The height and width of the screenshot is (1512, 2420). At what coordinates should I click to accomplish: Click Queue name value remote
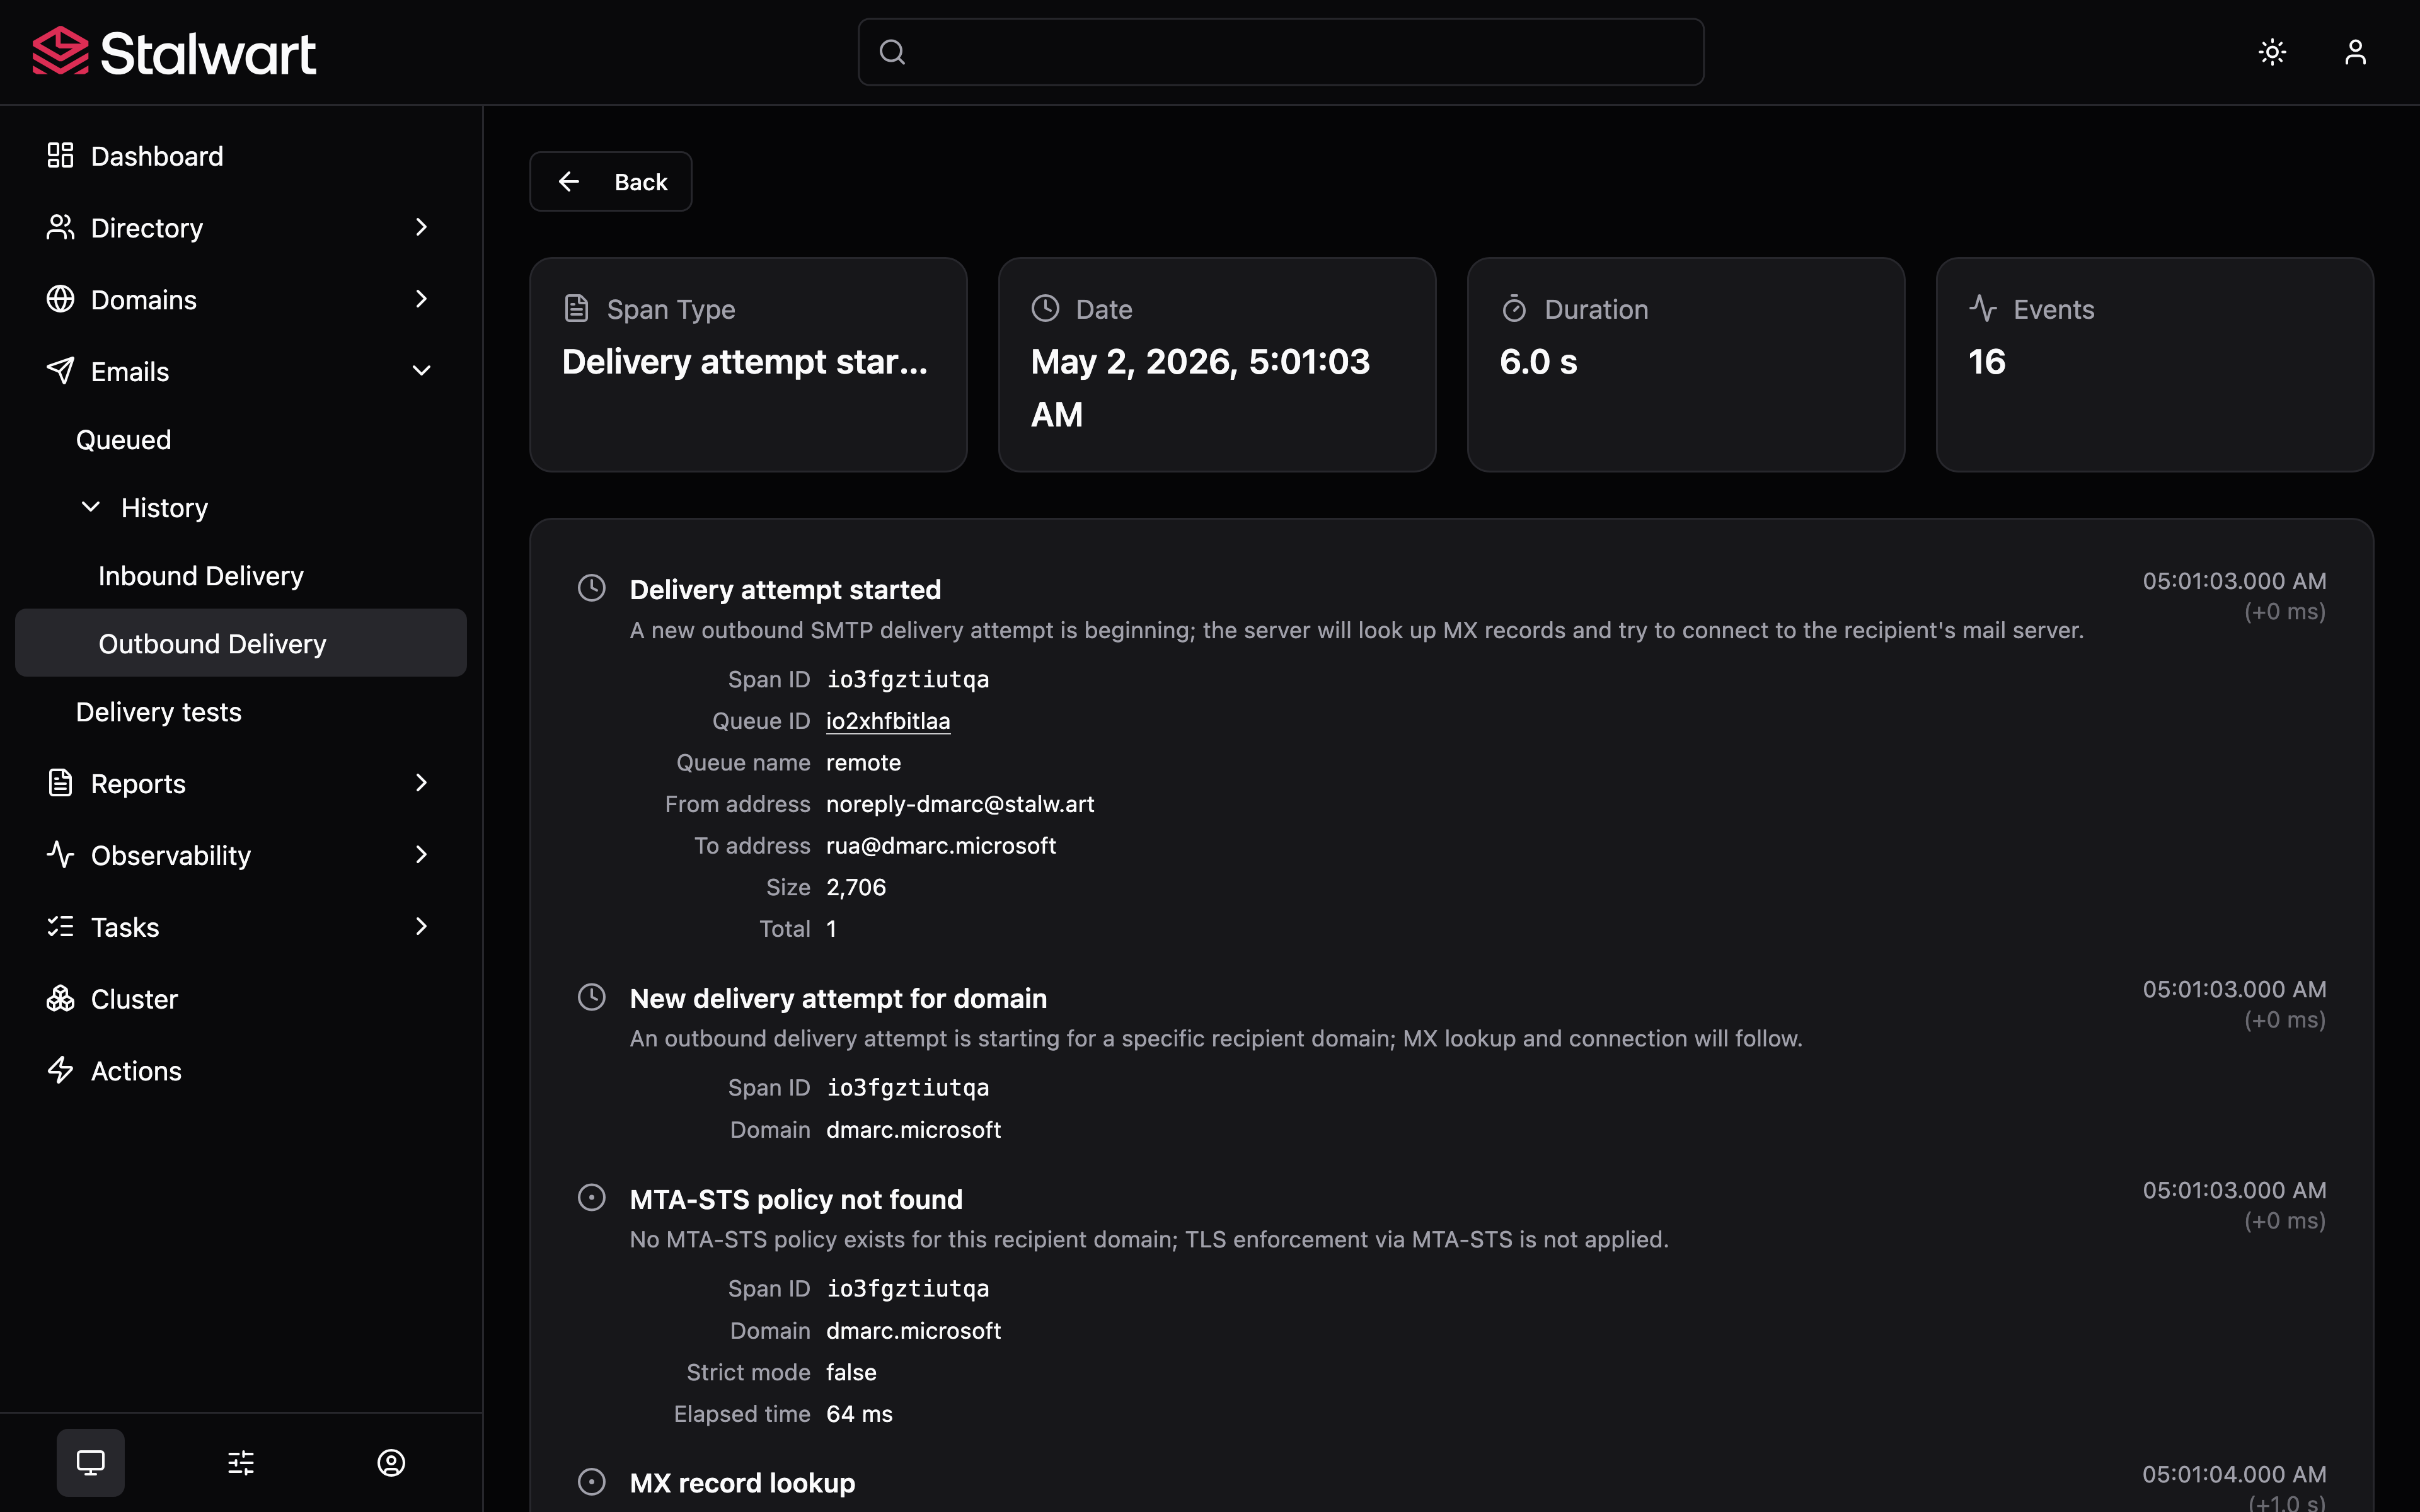coord(863,763)
